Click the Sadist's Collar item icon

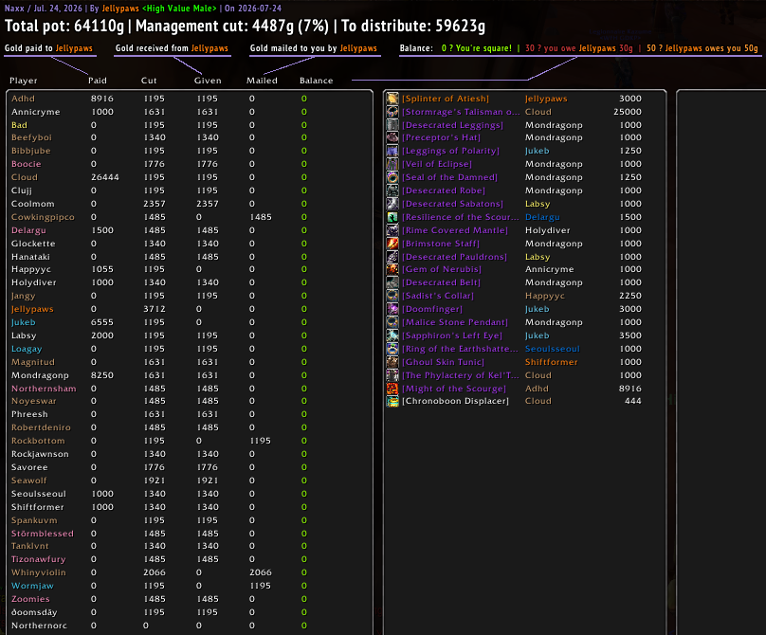(x=392, y=296)
